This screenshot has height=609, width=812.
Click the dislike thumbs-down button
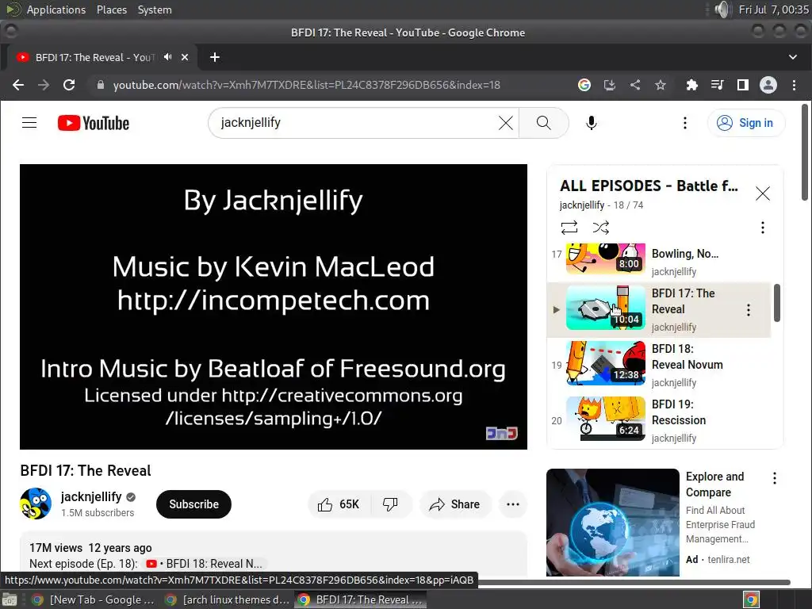click(x=390, y=504)
